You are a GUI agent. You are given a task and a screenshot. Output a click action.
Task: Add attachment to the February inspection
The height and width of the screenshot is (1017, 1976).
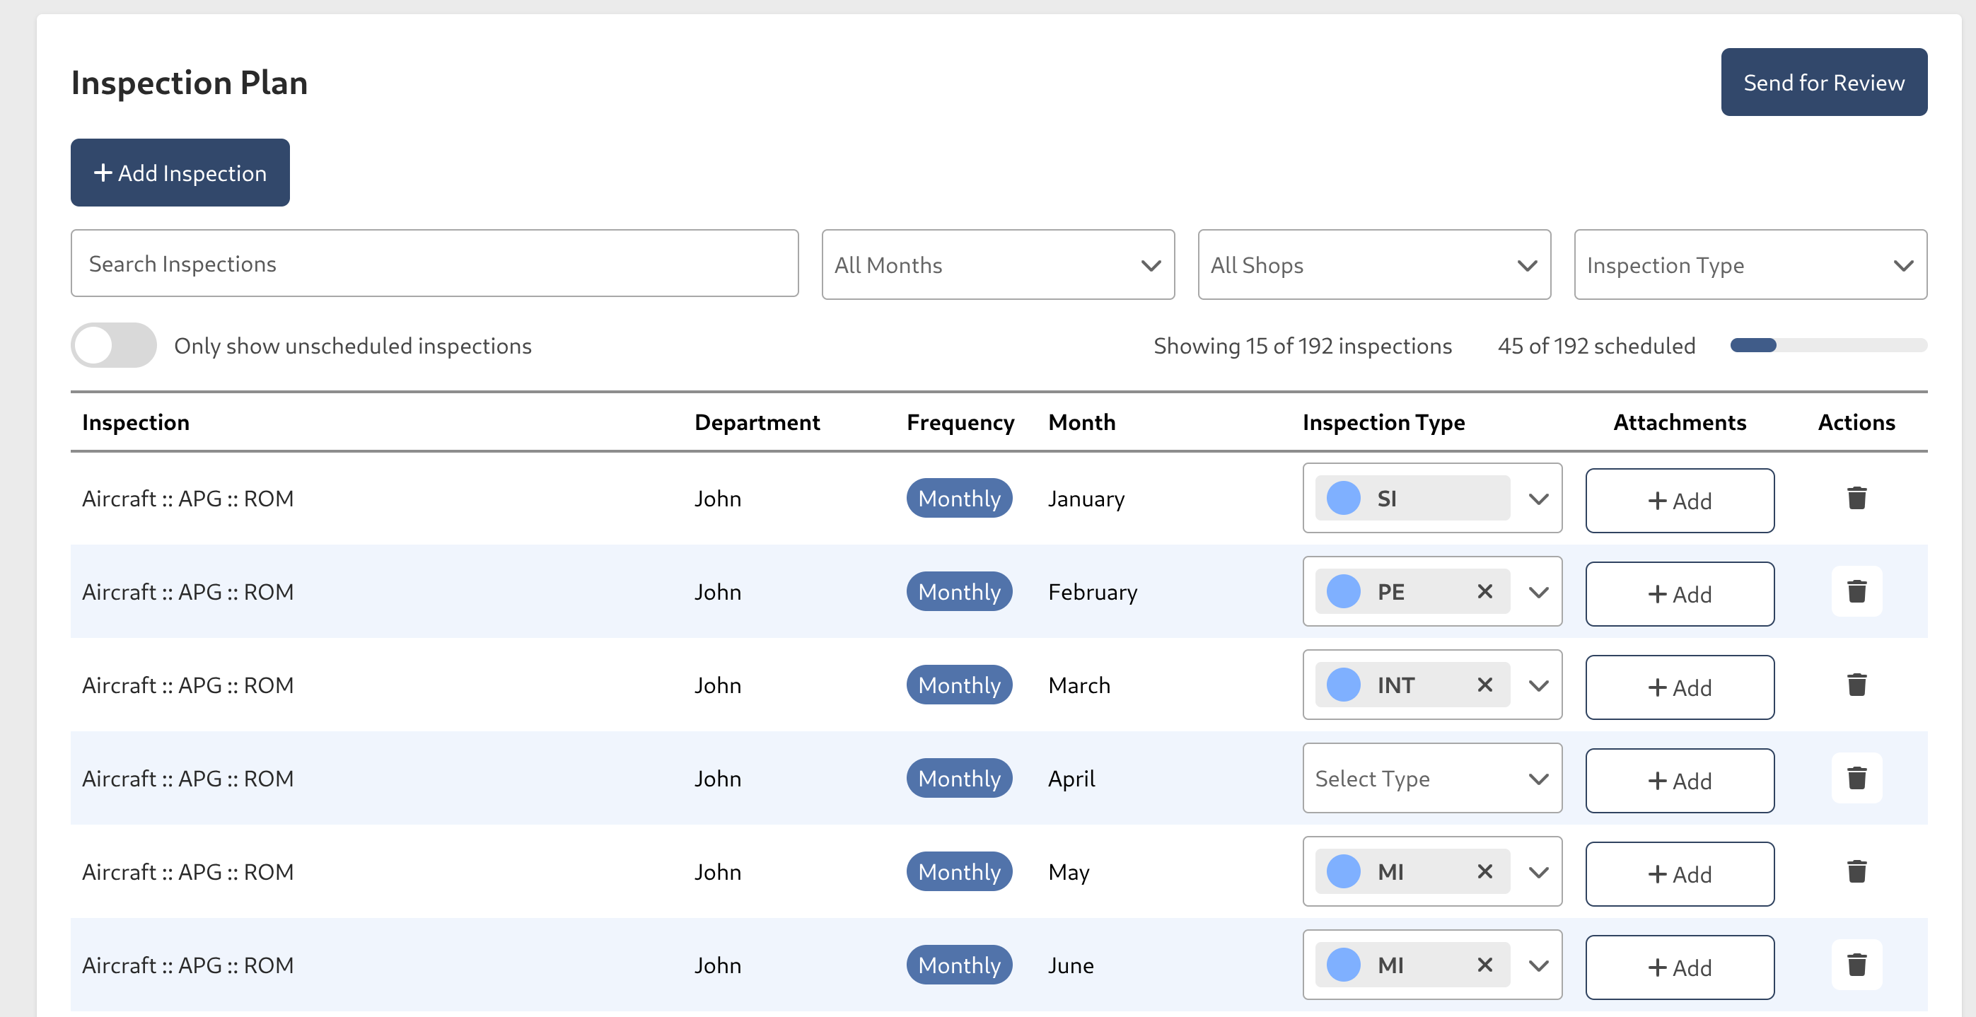1678,594
